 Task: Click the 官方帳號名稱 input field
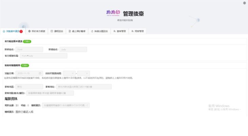(x=43, y=55)
